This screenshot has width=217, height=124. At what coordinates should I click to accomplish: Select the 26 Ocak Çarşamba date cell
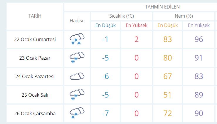tap(35, 113)
